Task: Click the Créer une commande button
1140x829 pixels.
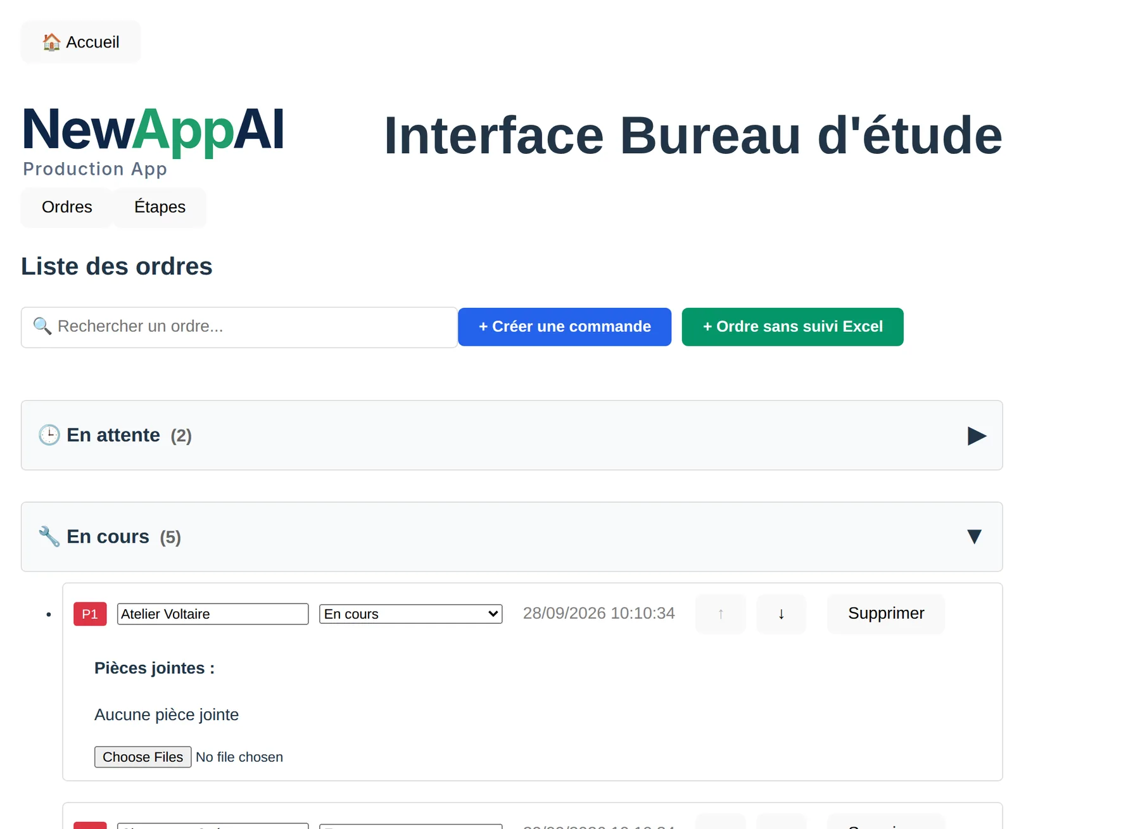Action: (564, 327)
